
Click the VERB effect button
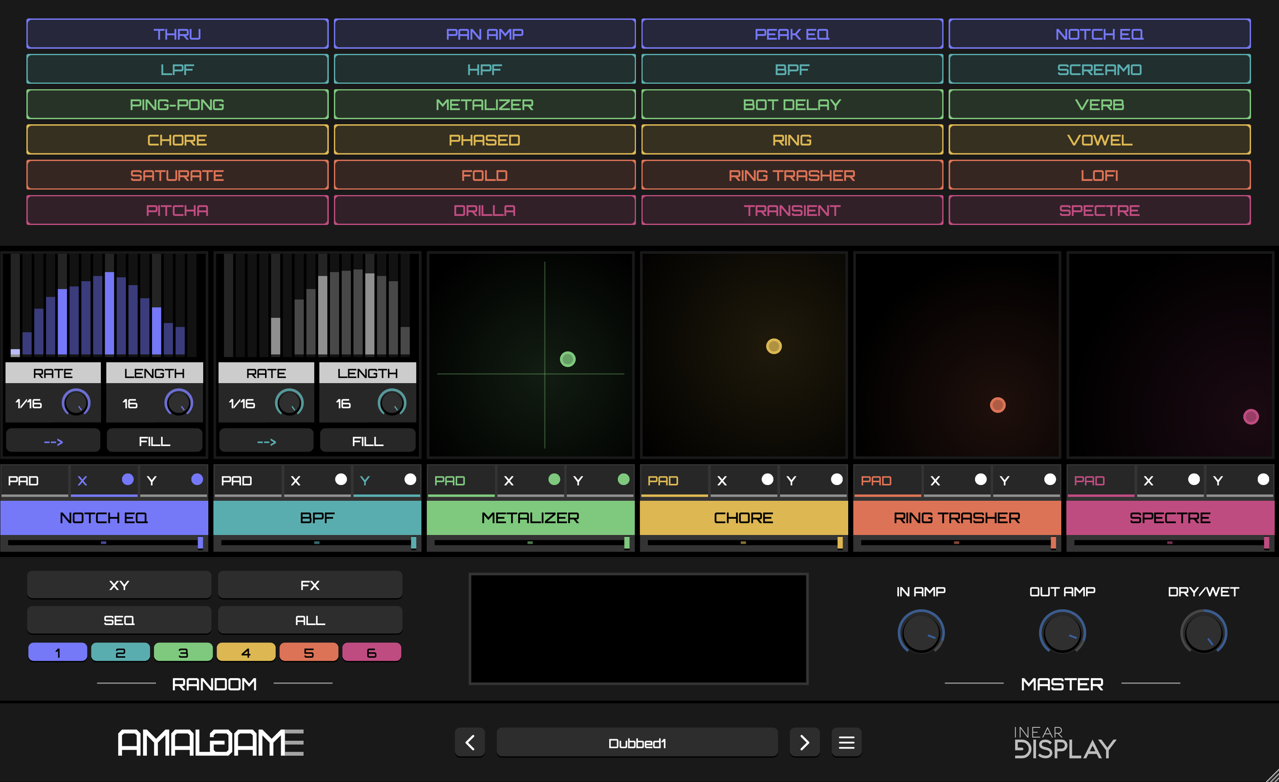(1099, 104)
